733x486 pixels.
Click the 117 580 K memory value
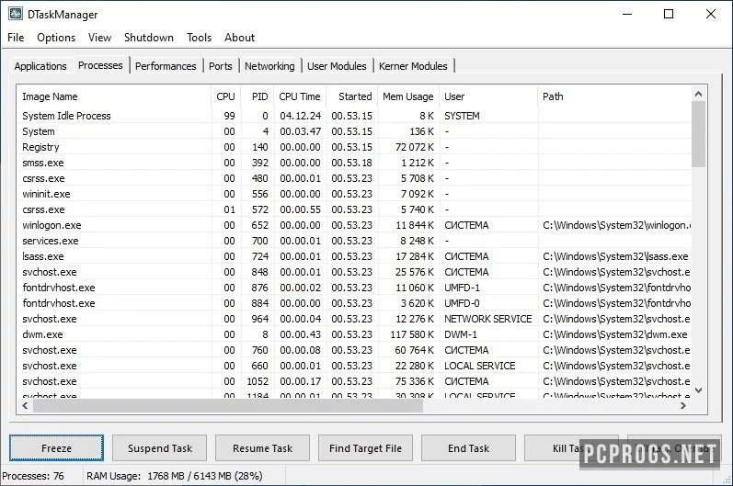(x=412, y=334)
